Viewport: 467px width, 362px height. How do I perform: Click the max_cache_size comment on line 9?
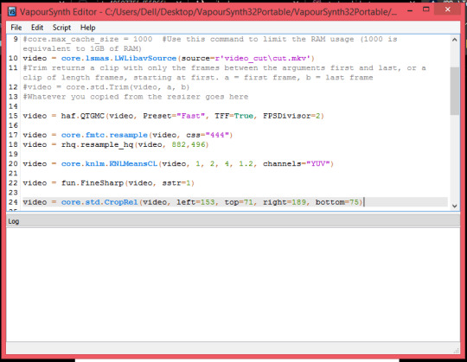click(x=210, y=44)
